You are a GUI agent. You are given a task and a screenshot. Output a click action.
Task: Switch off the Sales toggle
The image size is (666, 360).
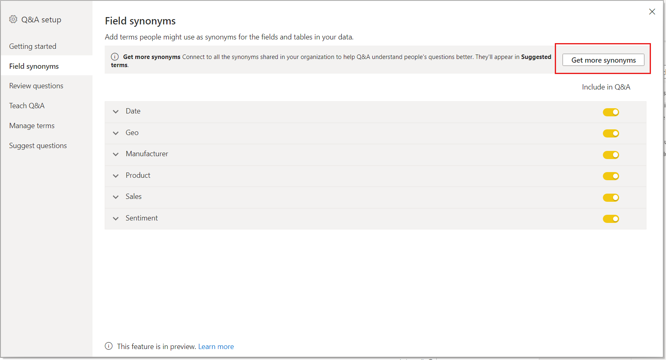pyautogui.click(x=611, y=198)
